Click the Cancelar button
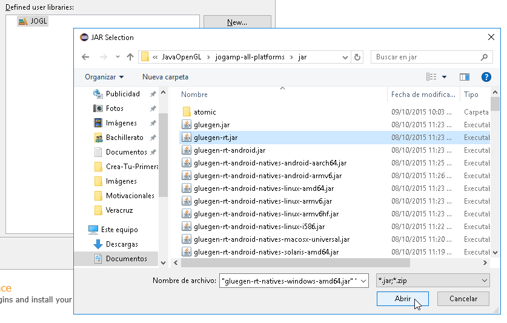 [463, 299]
